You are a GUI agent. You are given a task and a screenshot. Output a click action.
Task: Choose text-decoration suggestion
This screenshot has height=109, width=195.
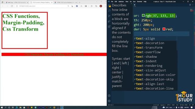point(155,43)
